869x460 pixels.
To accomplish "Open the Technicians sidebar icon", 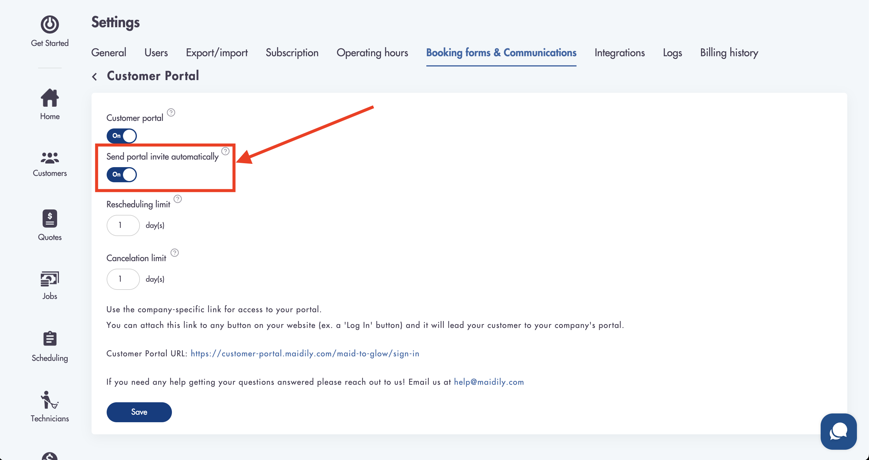I will pyautogui.click(x=50, y=400).
